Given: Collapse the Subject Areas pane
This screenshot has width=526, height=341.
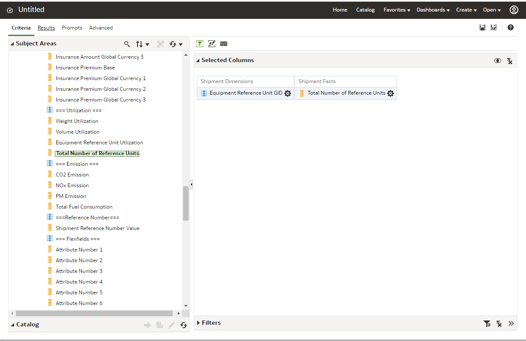Looking at the screenshot, I should [12, 44].
